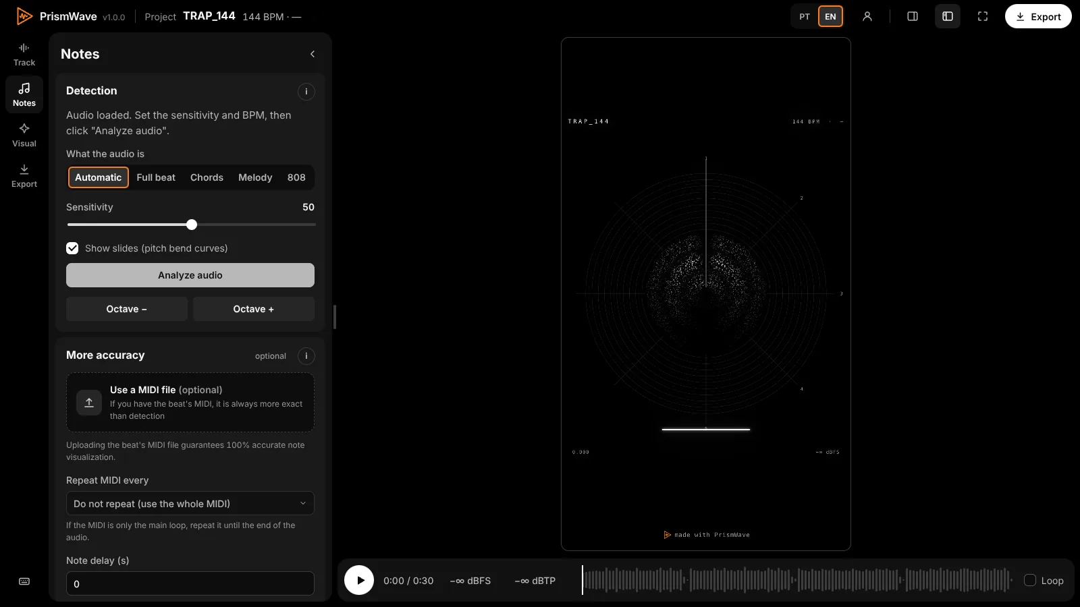Open the Track sidebar section
Image resolution: width=1080 pixels, height=607 pixels.
(24, 54)
